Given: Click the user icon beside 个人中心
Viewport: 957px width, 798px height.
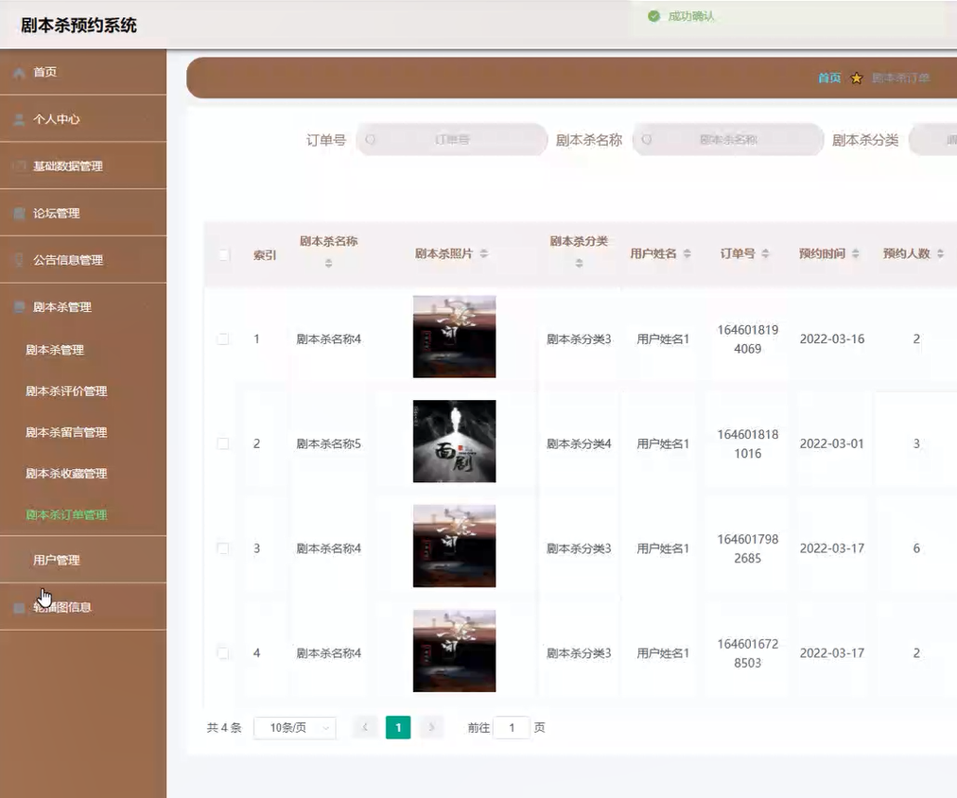Looking at the screenshot, I should click(x=19, y=119).
